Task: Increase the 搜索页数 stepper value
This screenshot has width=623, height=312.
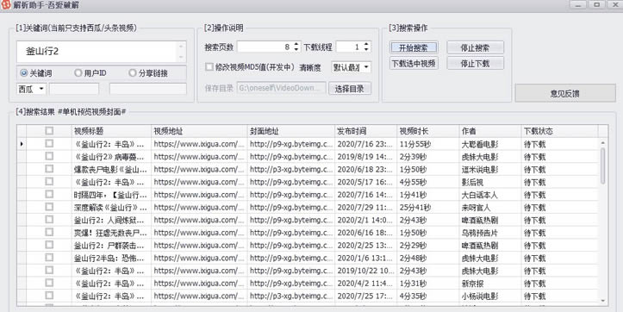Action: point(296,44)
